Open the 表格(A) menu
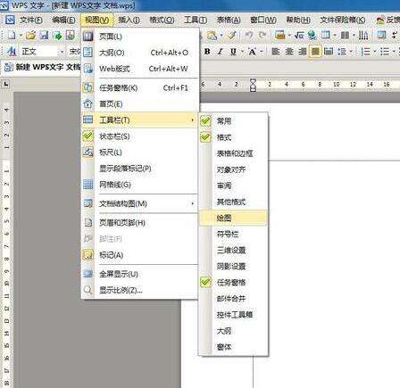 tap(229, 20)
